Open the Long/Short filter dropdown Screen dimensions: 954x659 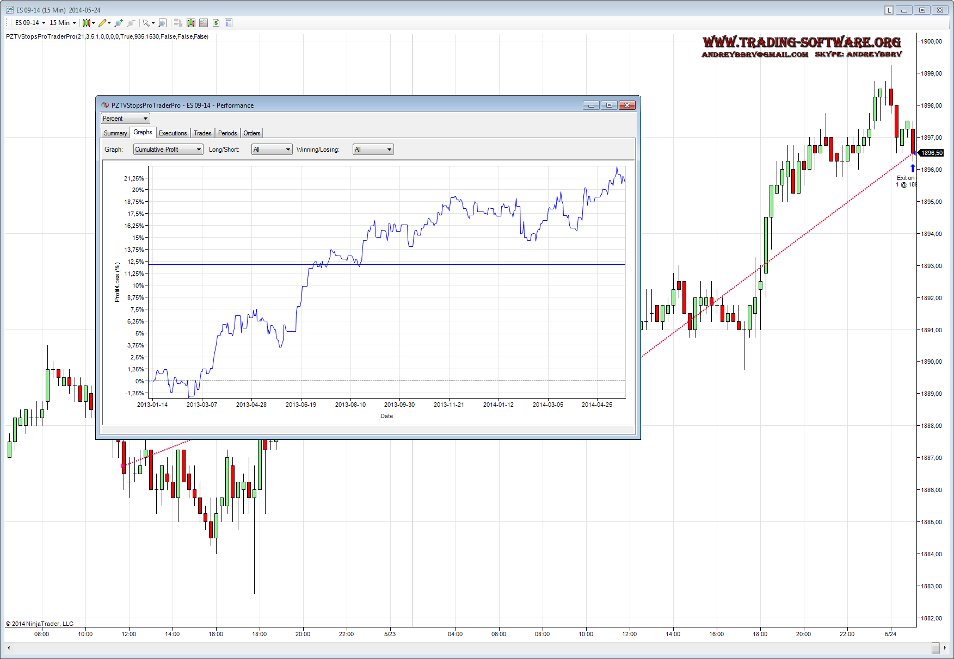click(272, 150)
